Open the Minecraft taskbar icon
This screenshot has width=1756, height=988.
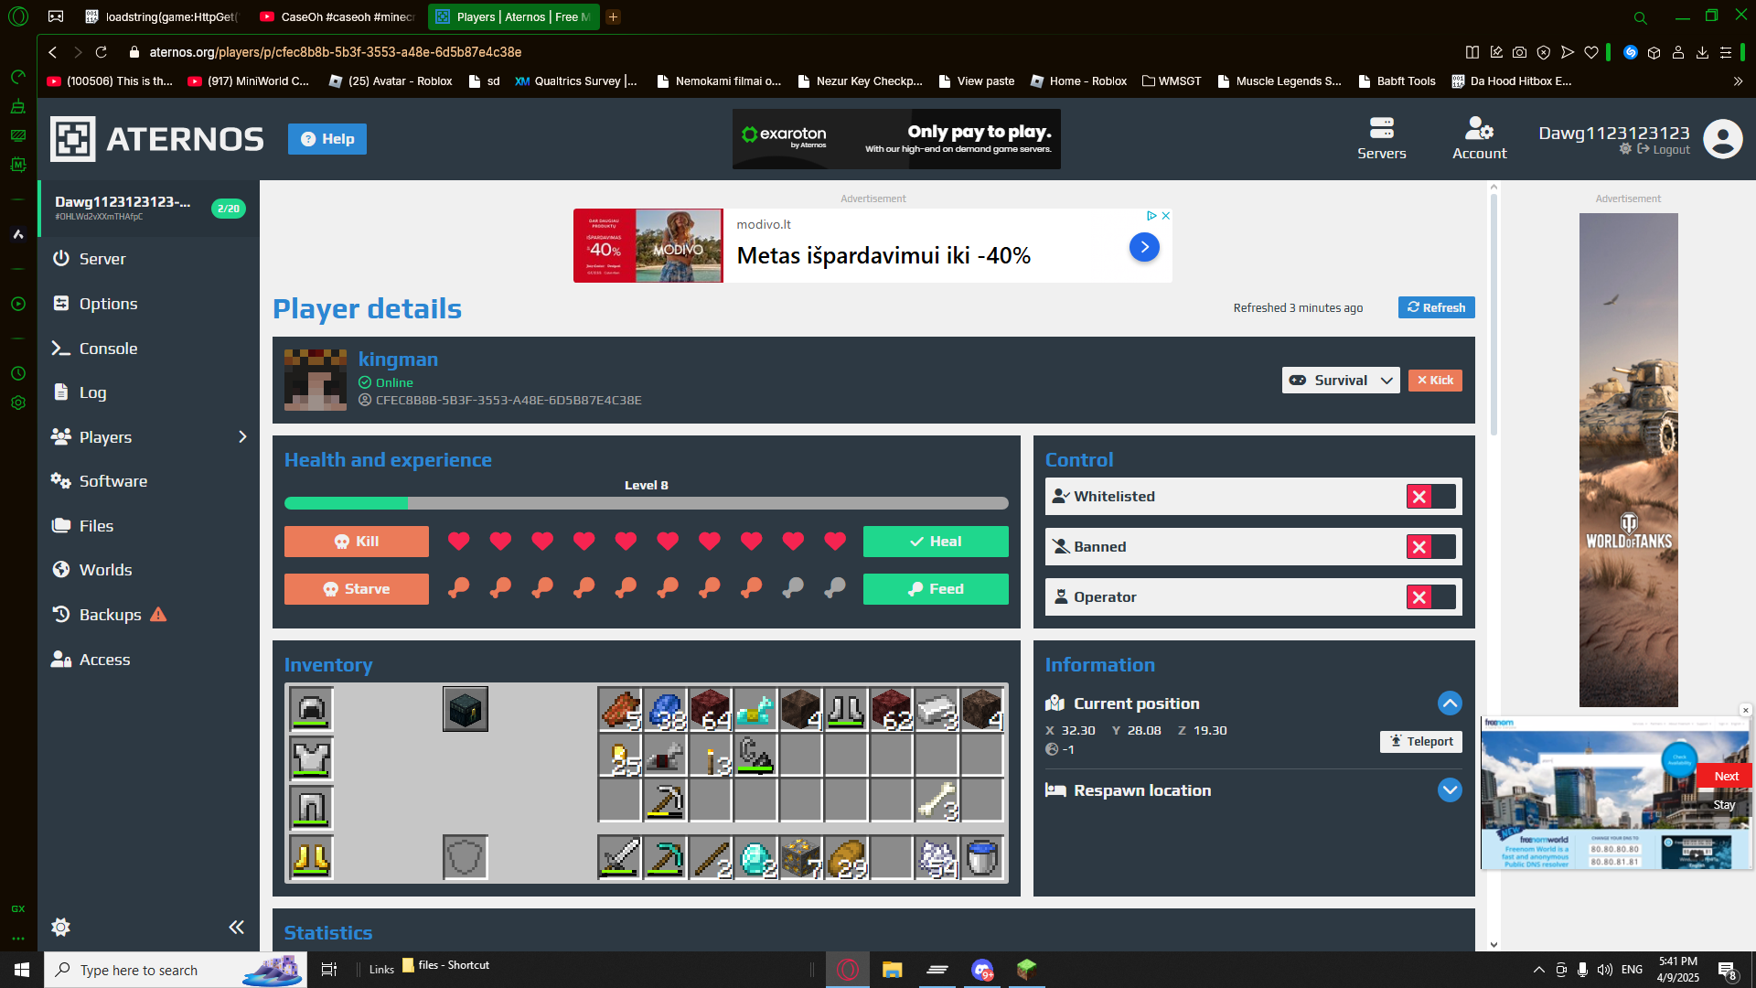pyautogui.click(x=1026, y=970)
